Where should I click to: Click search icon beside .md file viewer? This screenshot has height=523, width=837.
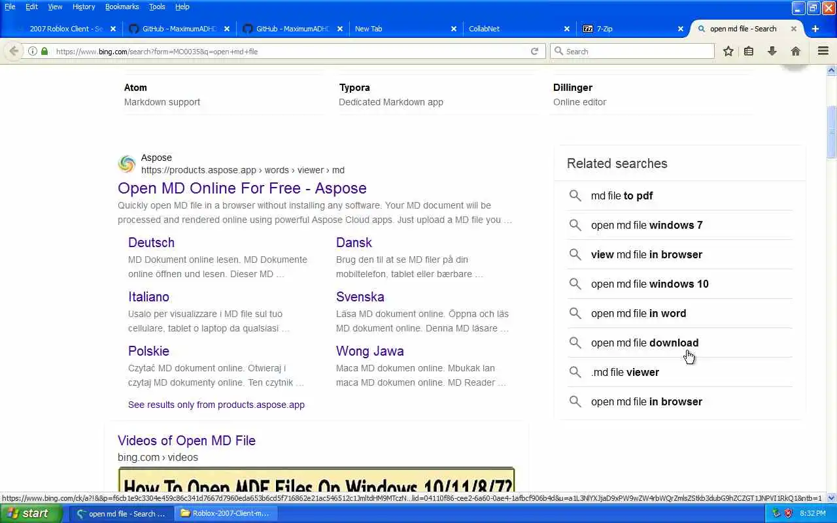point(575,372)
